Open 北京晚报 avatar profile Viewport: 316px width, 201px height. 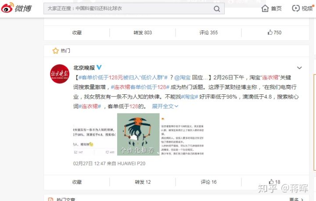(59, 74)
